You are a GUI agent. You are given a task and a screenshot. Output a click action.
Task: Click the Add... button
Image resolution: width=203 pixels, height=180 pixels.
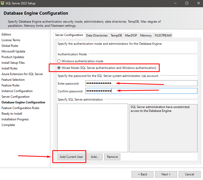95,157
